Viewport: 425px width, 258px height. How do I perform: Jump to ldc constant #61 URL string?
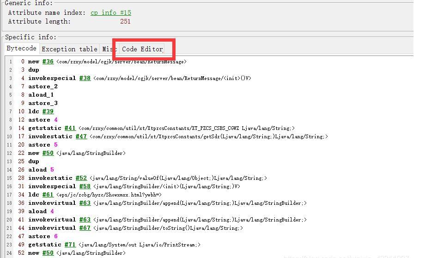tap(48, 195)
